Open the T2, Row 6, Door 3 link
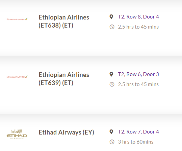Screen dimensions: 182x151 pyautogui.click(x=138, y=74)
